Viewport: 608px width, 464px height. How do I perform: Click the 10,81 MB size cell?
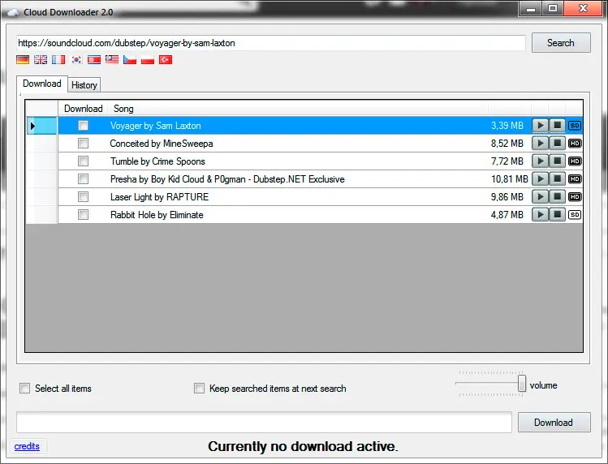509,179
